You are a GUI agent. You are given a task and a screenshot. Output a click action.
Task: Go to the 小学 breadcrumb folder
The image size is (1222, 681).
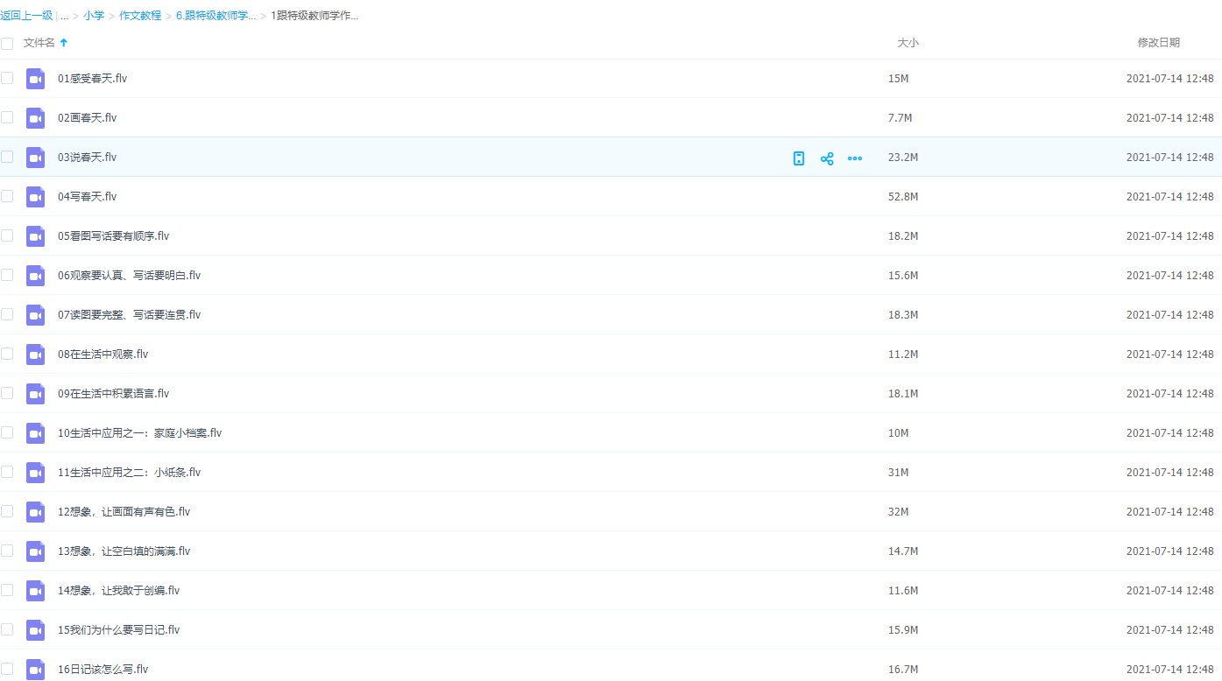pos(94,16)
